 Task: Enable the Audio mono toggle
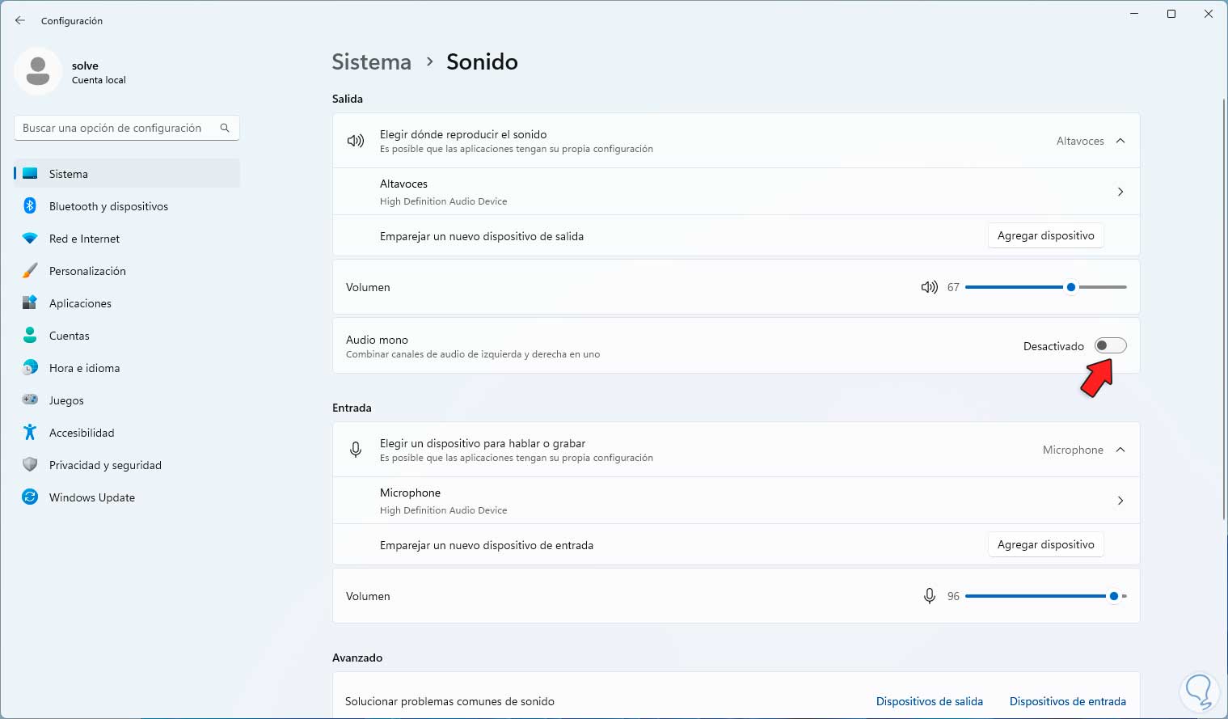coord(1110,346)
